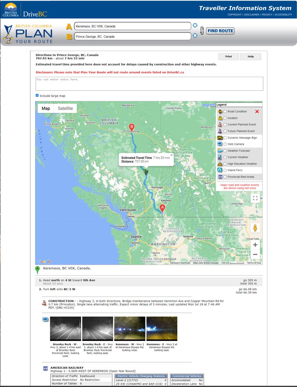Click the plus icon beside origin field A

[195, 26]
